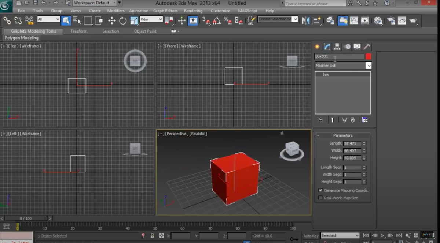Open the Motion command panel tab
Screen dimensions: 440x243
tap(347, 46)
